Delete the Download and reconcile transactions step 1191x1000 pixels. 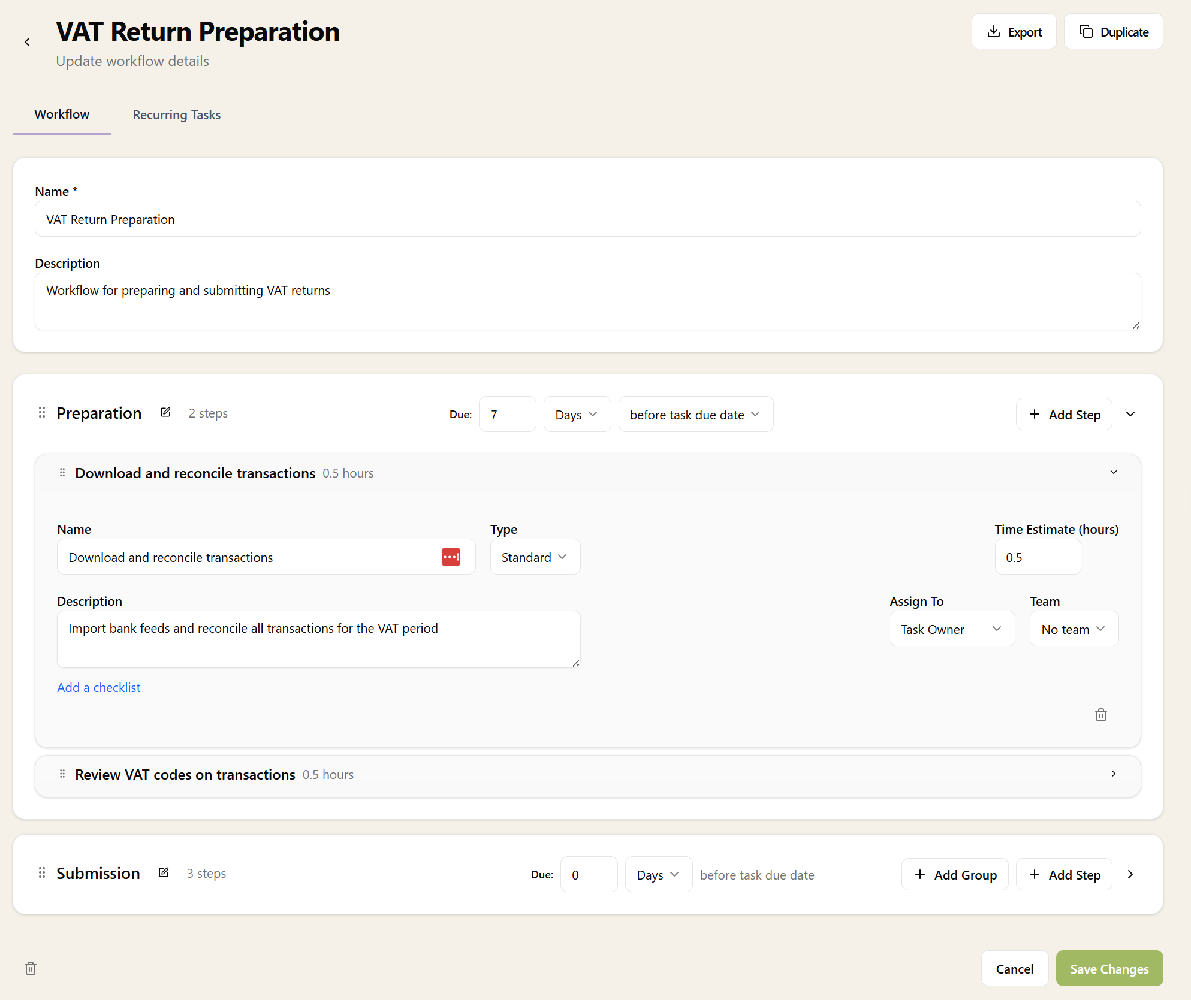[1100, 714]
